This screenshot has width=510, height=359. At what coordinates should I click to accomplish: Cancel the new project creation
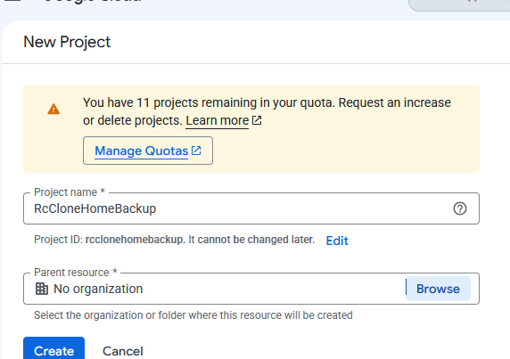pyautogui.click(x=123, y=351)
